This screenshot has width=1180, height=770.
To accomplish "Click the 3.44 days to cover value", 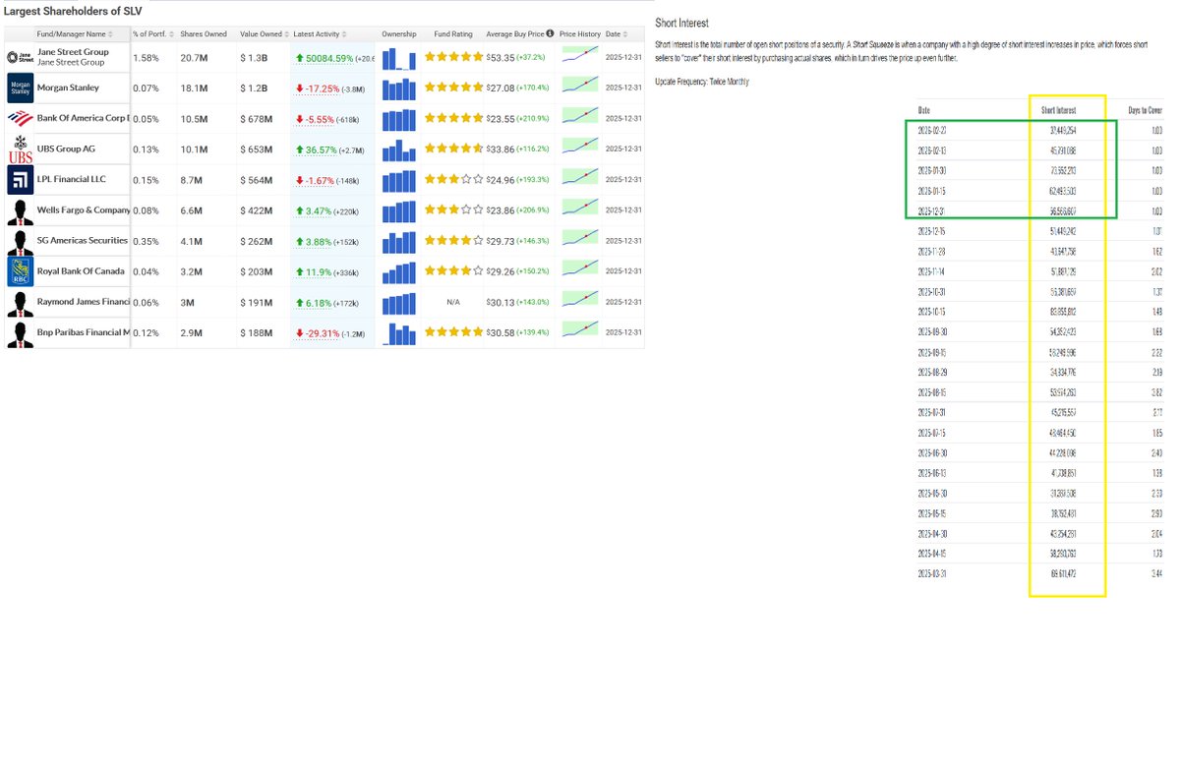I will coord(1155,572).
